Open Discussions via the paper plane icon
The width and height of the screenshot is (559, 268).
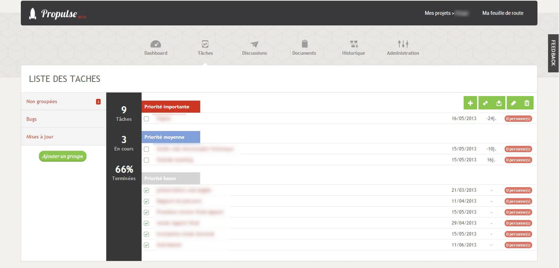point(254,44)
